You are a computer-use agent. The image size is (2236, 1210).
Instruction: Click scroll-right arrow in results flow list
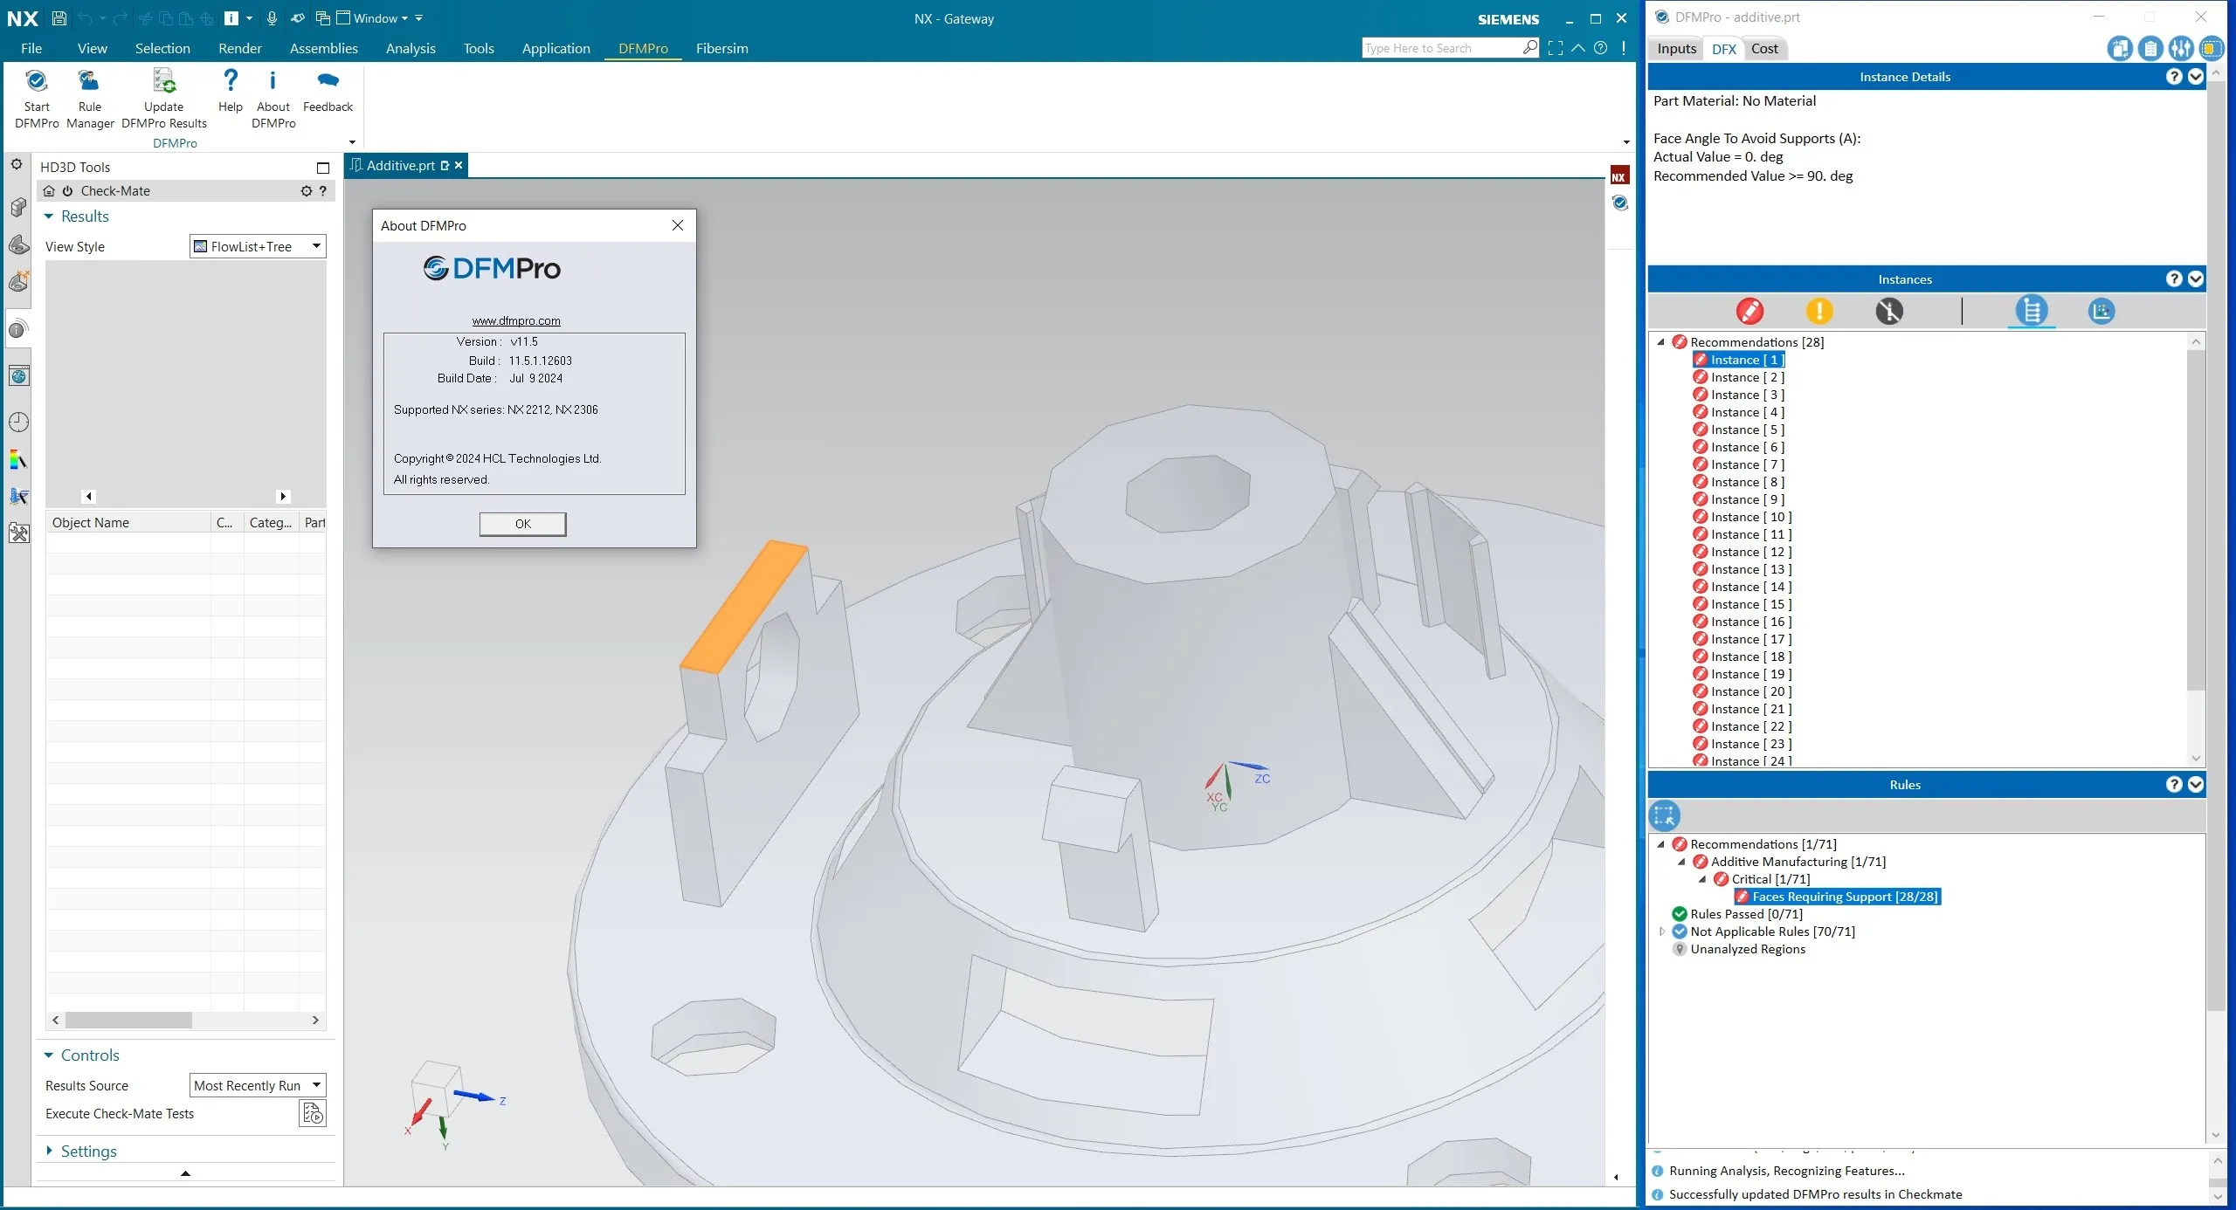283,496
